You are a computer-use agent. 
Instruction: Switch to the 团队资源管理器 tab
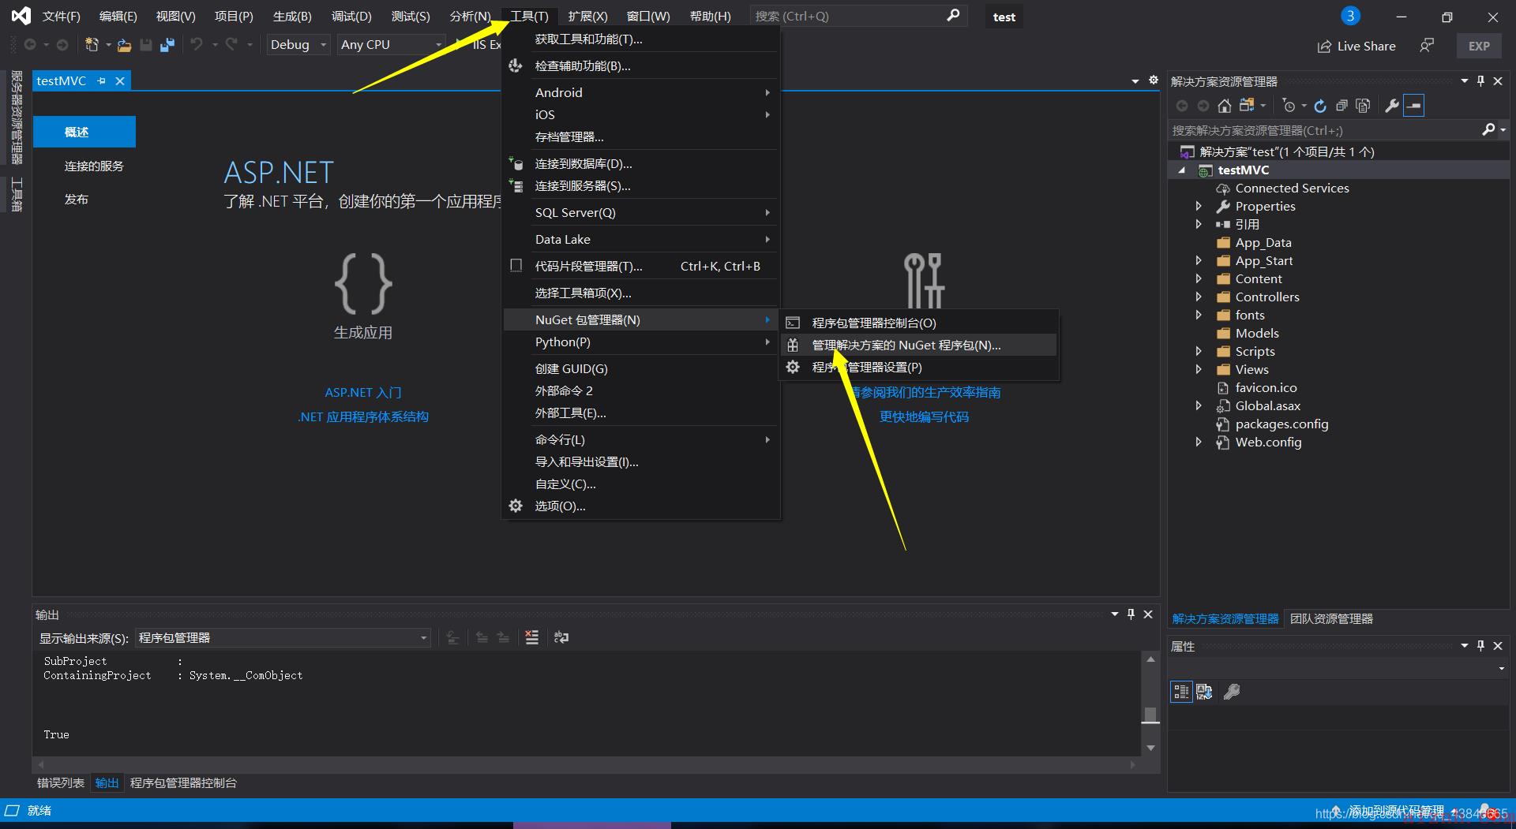coord(1331,618)
